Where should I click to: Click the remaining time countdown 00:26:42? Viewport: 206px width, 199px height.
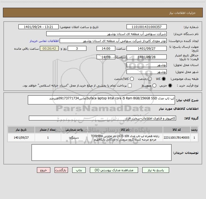(x=49, y=48)
